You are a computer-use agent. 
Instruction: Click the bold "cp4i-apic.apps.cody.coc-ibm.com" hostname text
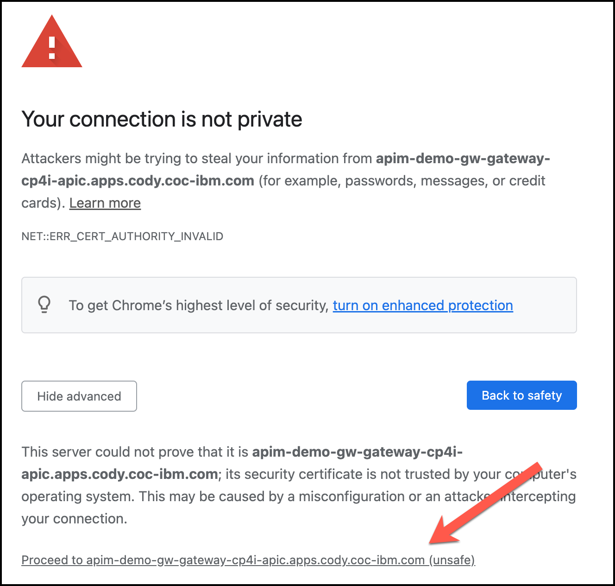pyautogui.click(x=138, y=181)
